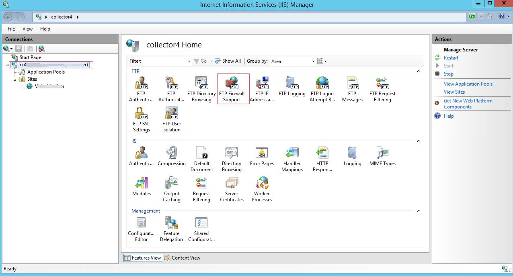This screenshot has height=276, width=513.
Task: Click Show All button
Action: click(x=228, y=61)
